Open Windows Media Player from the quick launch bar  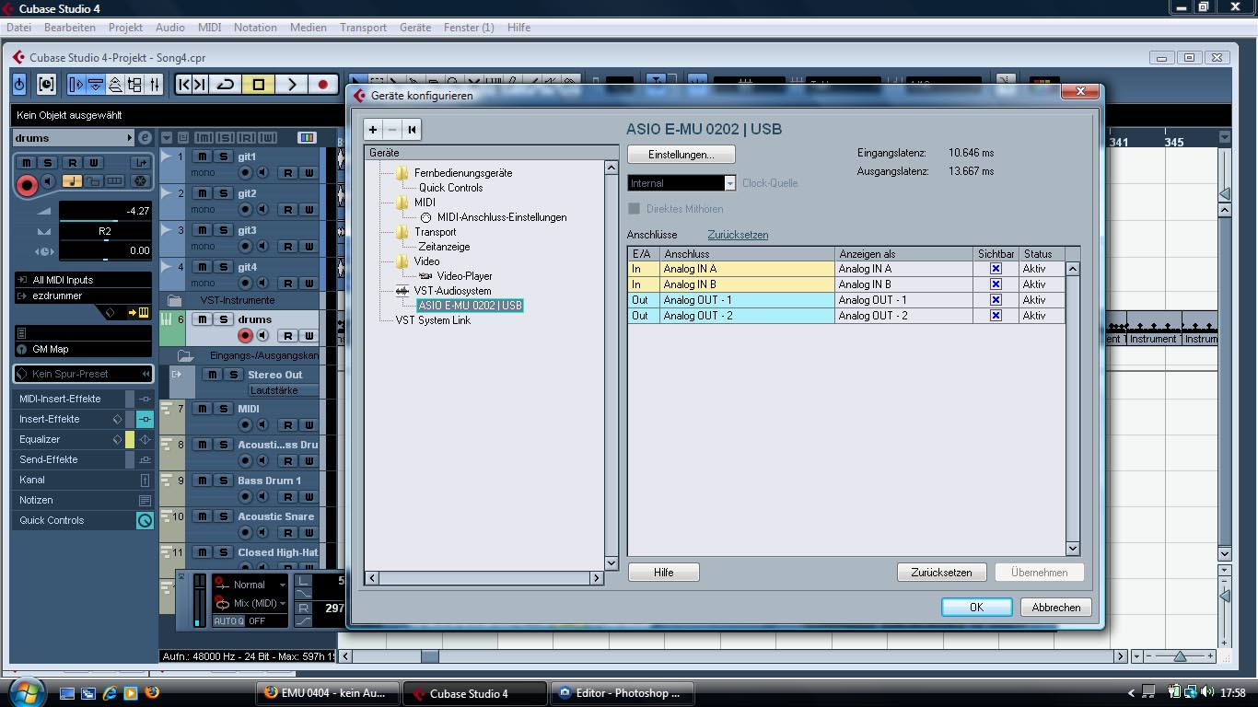tap(131, 692)
